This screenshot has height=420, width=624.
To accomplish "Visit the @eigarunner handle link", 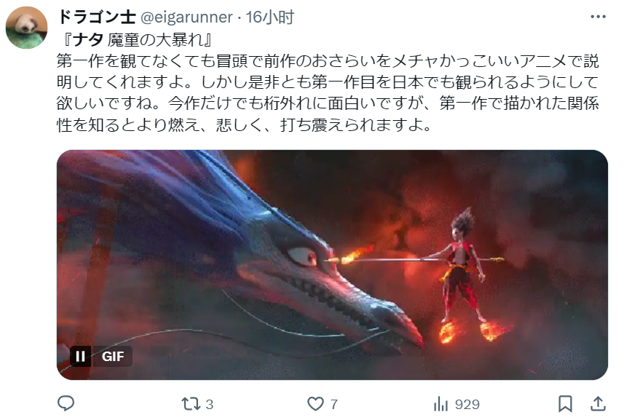I will tap(186, 17).
